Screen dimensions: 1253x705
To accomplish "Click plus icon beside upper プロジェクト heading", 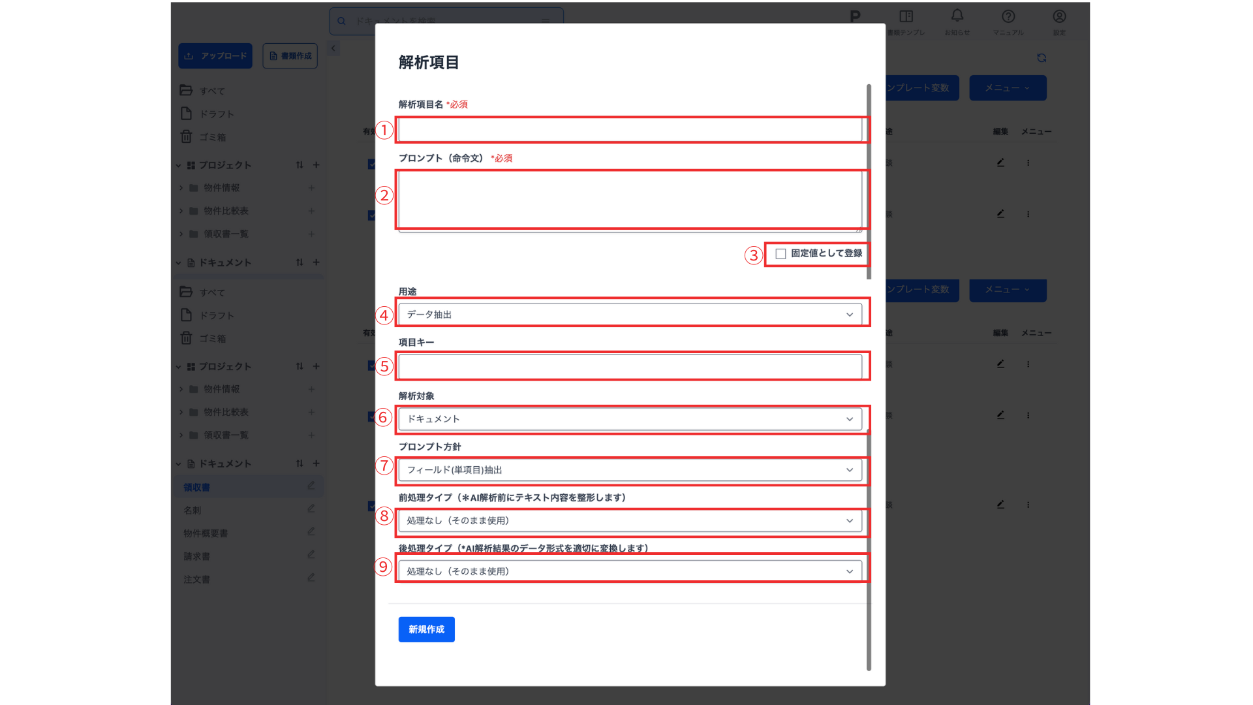I will [317, 165].
